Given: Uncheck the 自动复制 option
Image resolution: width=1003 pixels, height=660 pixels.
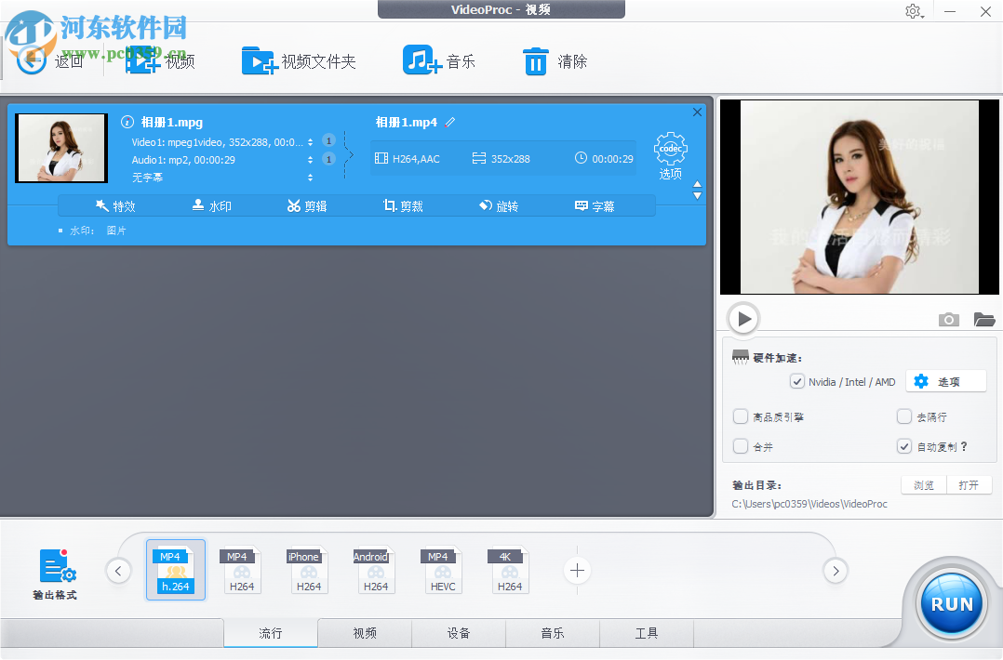Looking at the screenshot, I should click(903, 446).
